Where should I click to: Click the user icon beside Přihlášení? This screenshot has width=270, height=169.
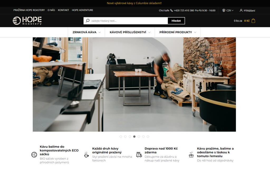(x=241, y=10)
